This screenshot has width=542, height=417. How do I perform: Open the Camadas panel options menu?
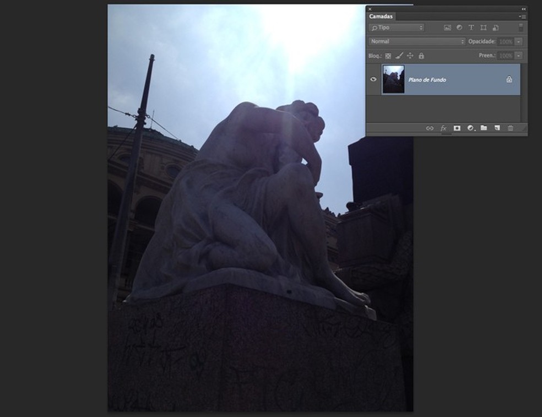pos(522,17)
